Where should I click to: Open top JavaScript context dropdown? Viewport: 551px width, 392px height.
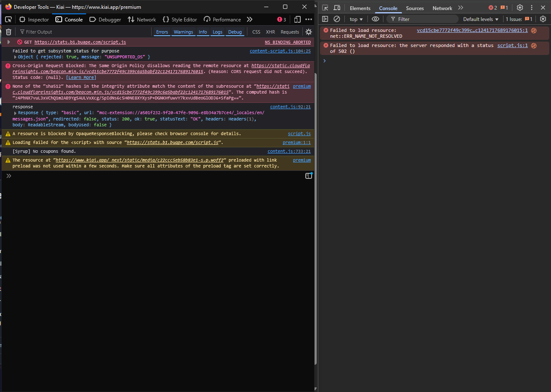pos(356,19)
